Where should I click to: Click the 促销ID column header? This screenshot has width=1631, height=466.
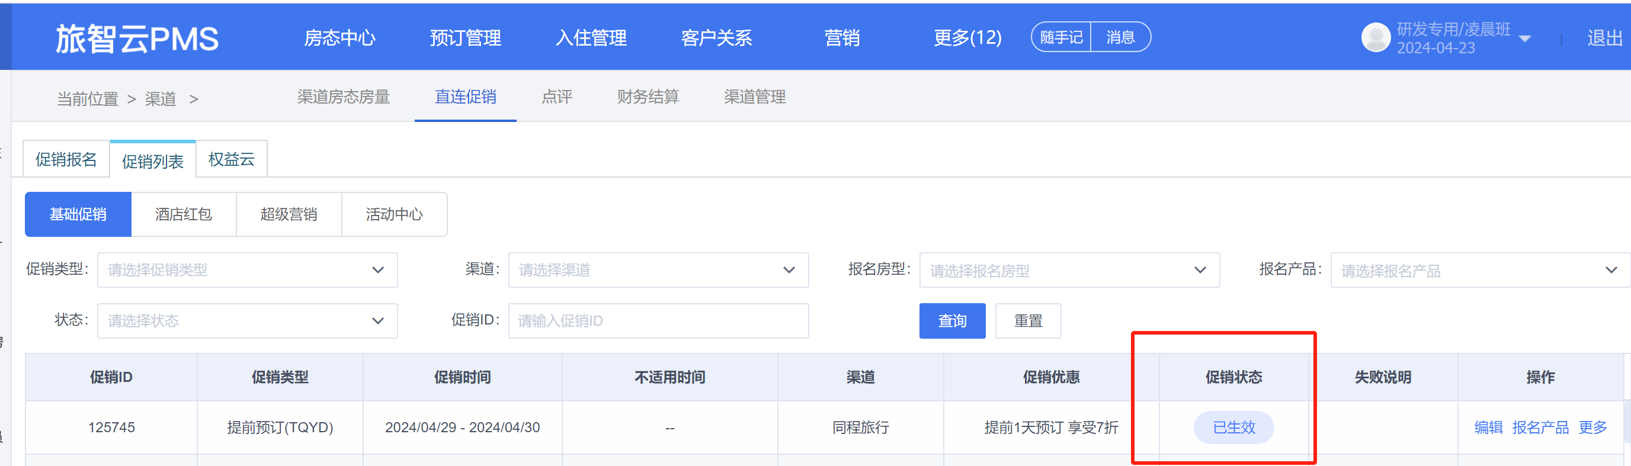coord(111,377)
